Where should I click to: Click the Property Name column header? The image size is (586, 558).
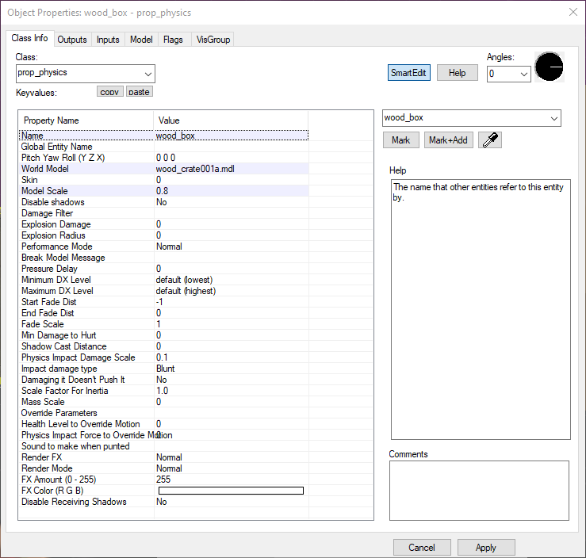pos(86,120)
